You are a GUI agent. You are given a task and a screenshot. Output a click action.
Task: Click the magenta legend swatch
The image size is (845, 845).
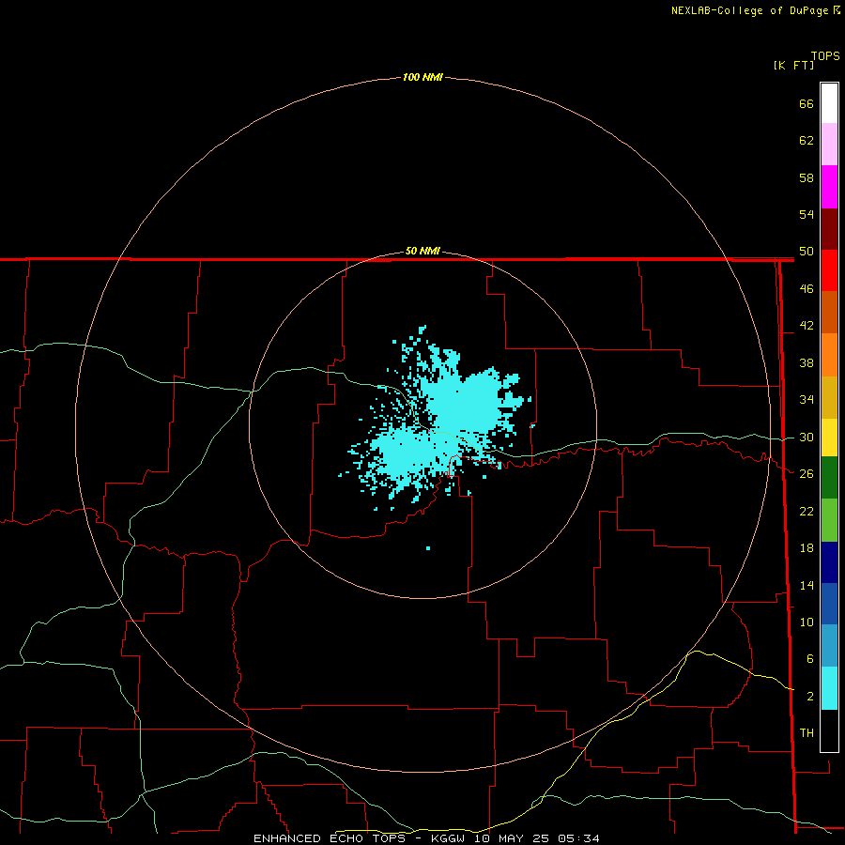(x=829, y=187)
